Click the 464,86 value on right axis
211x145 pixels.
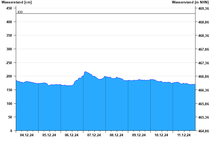(x=203, y=131)
